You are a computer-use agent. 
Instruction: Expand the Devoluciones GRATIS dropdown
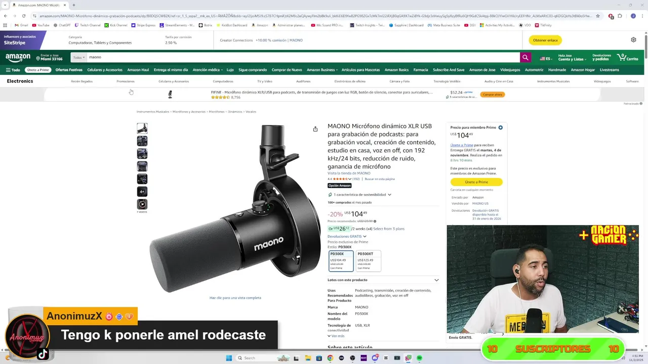pos(347,236)
